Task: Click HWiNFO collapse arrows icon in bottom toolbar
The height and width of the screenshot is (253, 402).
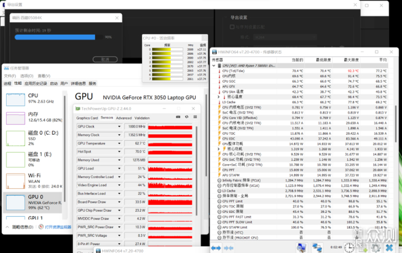Action: click(229, 248)
